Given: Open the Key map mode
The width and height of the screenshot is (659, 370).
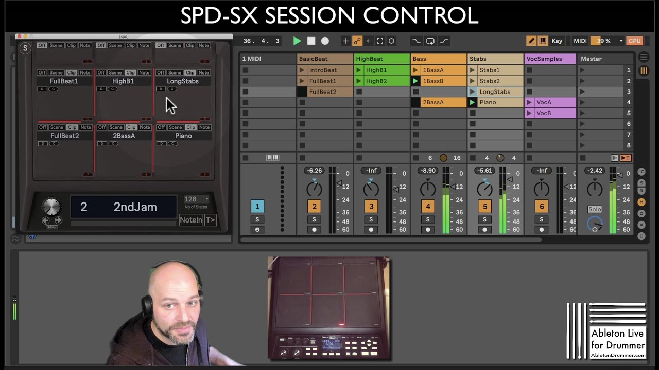Looking at the screenshot, I should [x=557, y=41].
